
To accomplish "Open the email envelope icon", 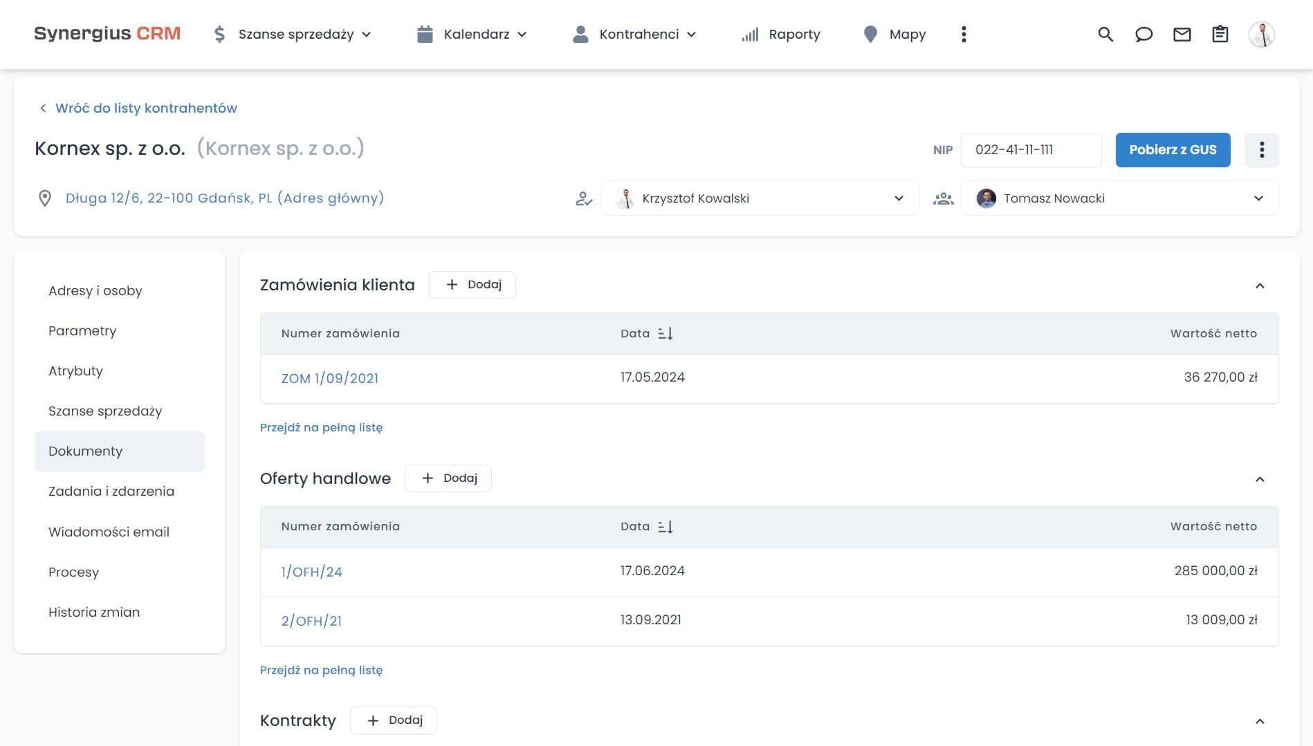I will click(x=1182, y=34).
